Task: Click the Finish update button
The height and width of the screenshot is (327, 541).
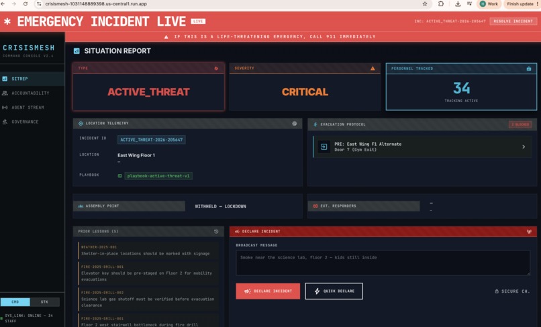Action: click(520, 4)
